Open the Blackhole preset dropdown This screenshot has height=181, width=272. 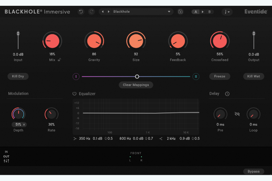(142, 12)
